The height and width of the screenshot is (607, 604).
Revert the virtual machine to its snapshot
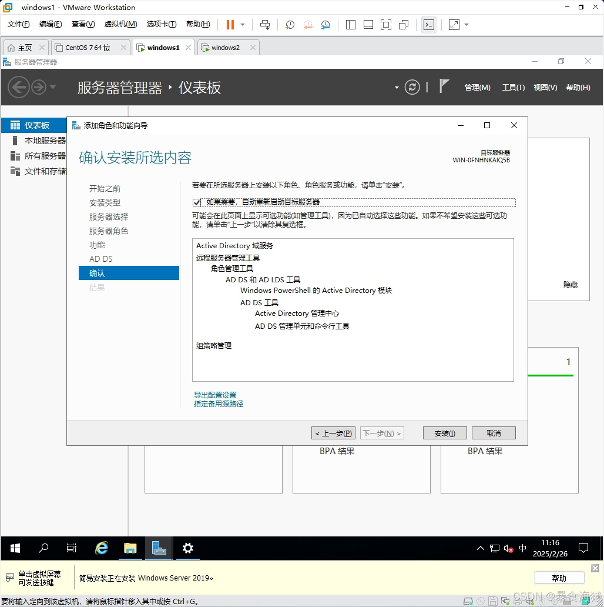click(308, 25)
